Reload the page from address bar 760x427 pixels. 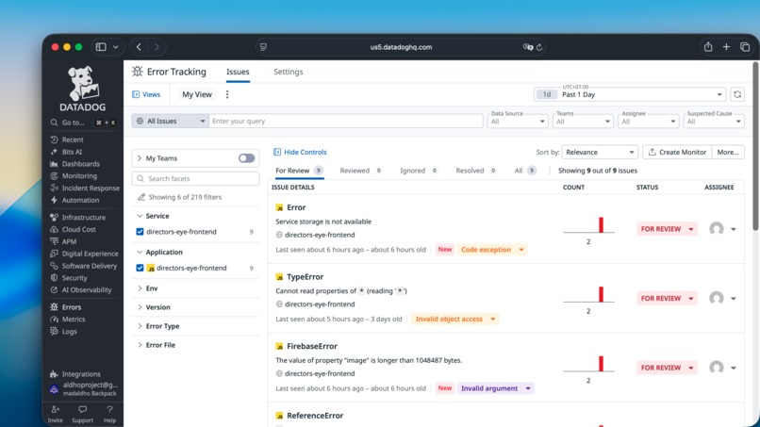pyautogui.click(x=539, y=47)
